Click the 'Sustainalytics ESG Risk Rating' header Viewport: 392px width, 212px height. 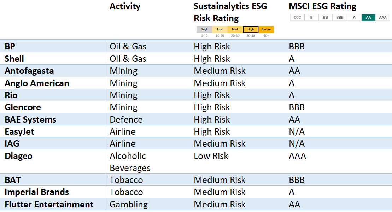pos(230,12)
